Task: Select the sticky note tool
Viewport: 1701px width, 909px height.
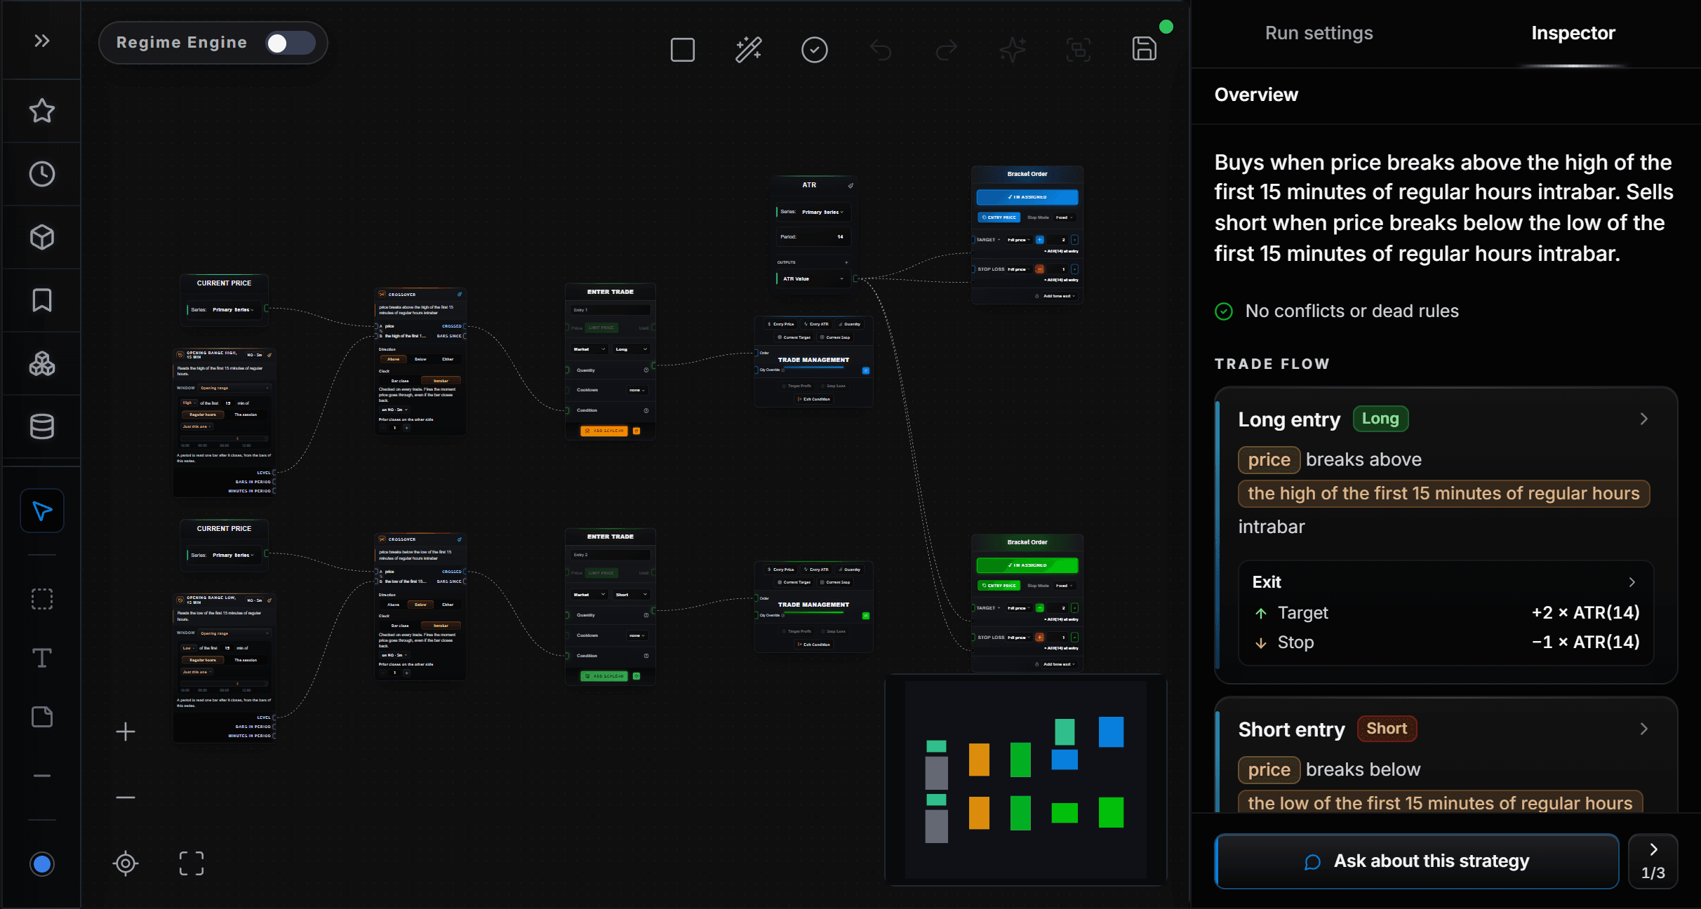Action: 42,717
